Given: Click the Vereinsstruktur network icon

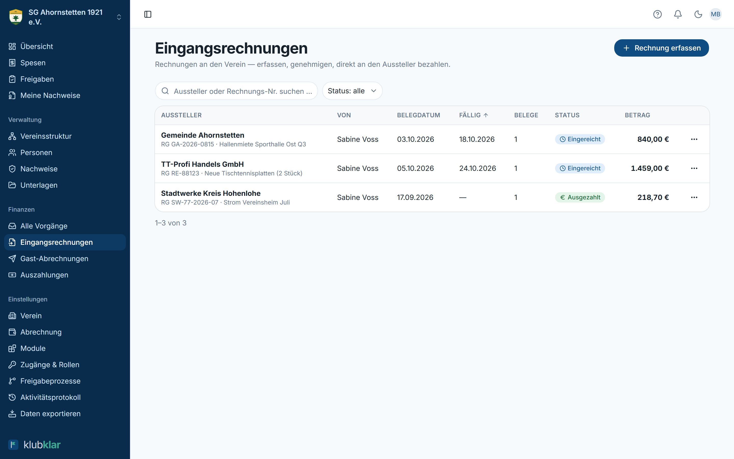Looking at the screenshot, I should pyautogui.click(x=12, y=136).
